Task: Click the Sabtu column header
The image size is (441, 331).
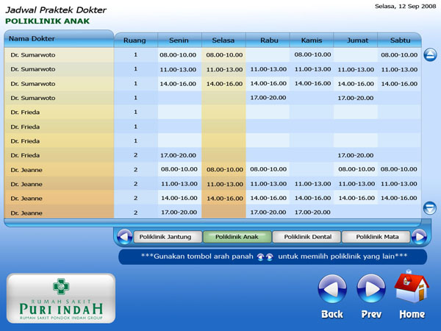Action: 400,40
